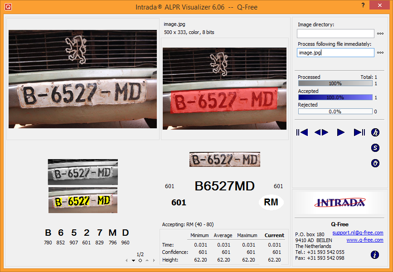Click the character confidence value 852

[61, 243]
